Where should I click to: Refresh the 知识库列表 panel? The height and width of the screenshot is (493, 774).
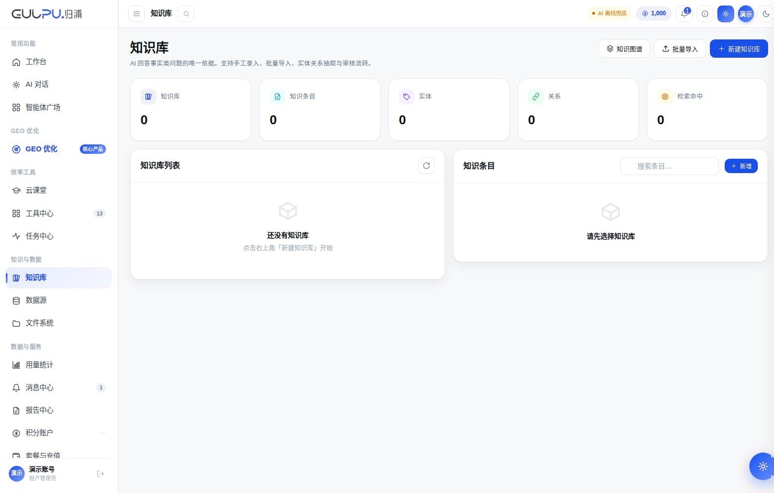click(426, 166)
